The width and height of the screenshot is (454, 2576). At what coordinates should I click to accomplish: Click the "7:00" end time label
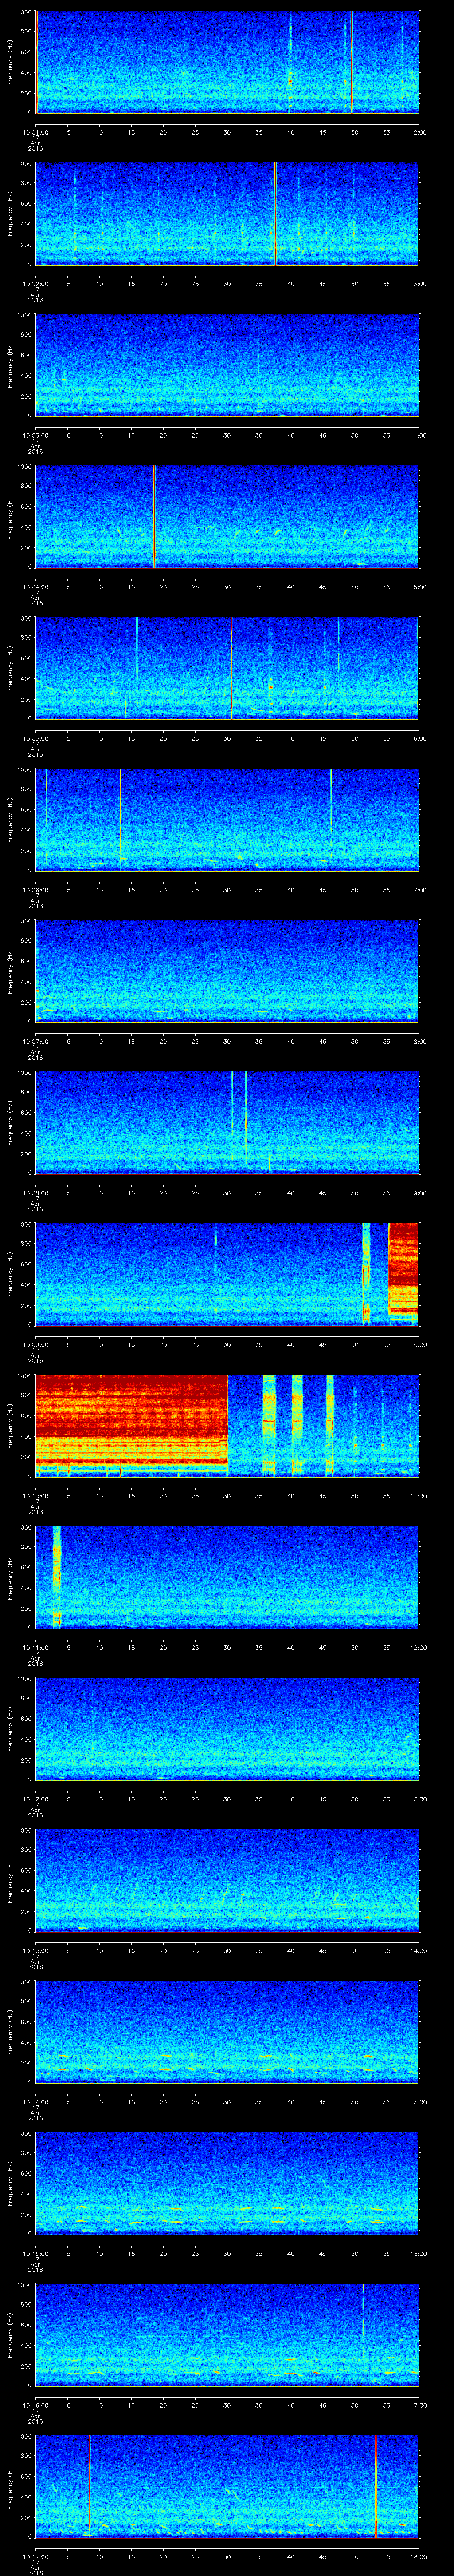coord(419,890)
